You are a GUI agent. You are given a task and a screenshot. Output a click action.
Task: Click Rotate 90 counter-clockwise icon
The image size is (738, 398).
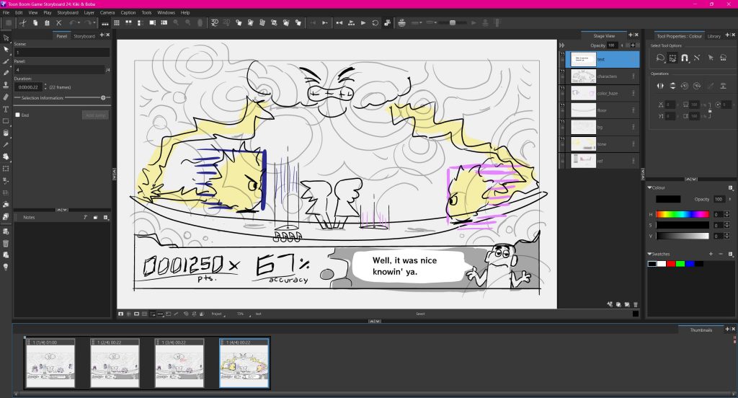pos(685,86)
